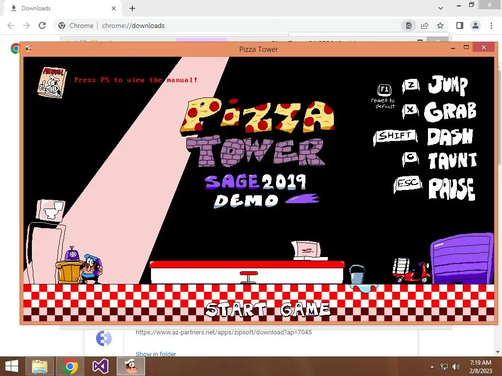Click the network tray icon
This screenshot has width=502, height=376.
(444, 367)
